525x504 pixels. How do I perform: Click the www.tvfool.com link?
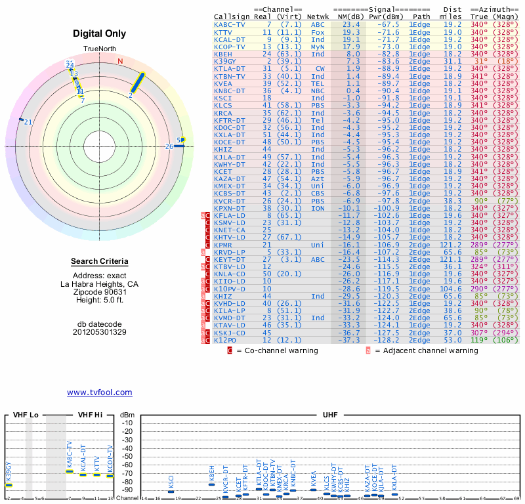point(100,392)
